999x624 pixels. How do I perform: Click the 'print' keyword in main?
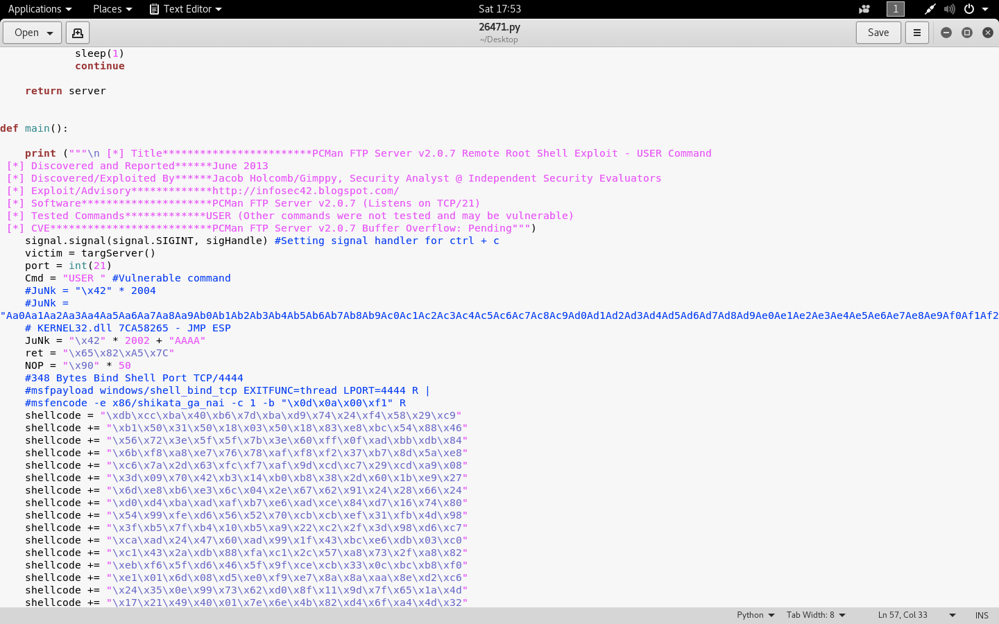click(40, 153)
